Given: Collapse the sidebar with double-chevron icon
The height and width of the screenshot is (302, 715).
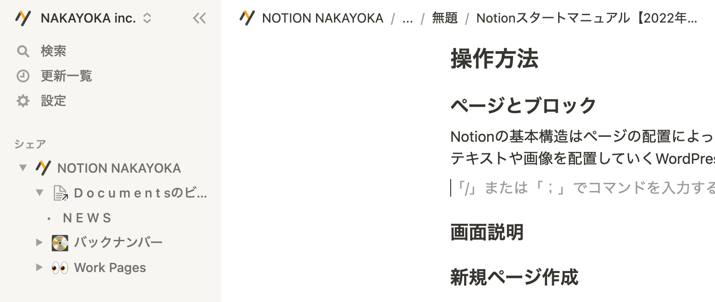Looking at the screenshot, I should [x=199, y=18].
